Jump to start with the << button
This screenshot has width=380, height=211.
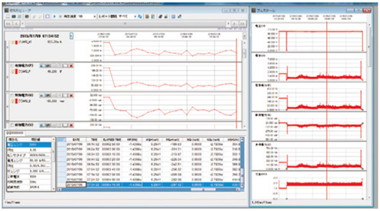pos(9,24)
